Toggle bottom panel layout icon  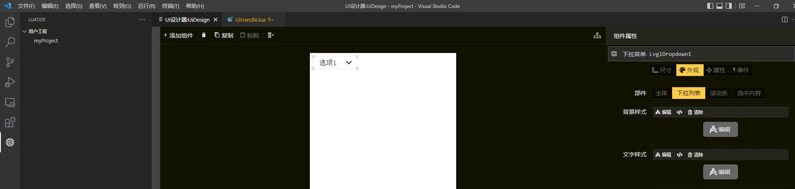720,6
